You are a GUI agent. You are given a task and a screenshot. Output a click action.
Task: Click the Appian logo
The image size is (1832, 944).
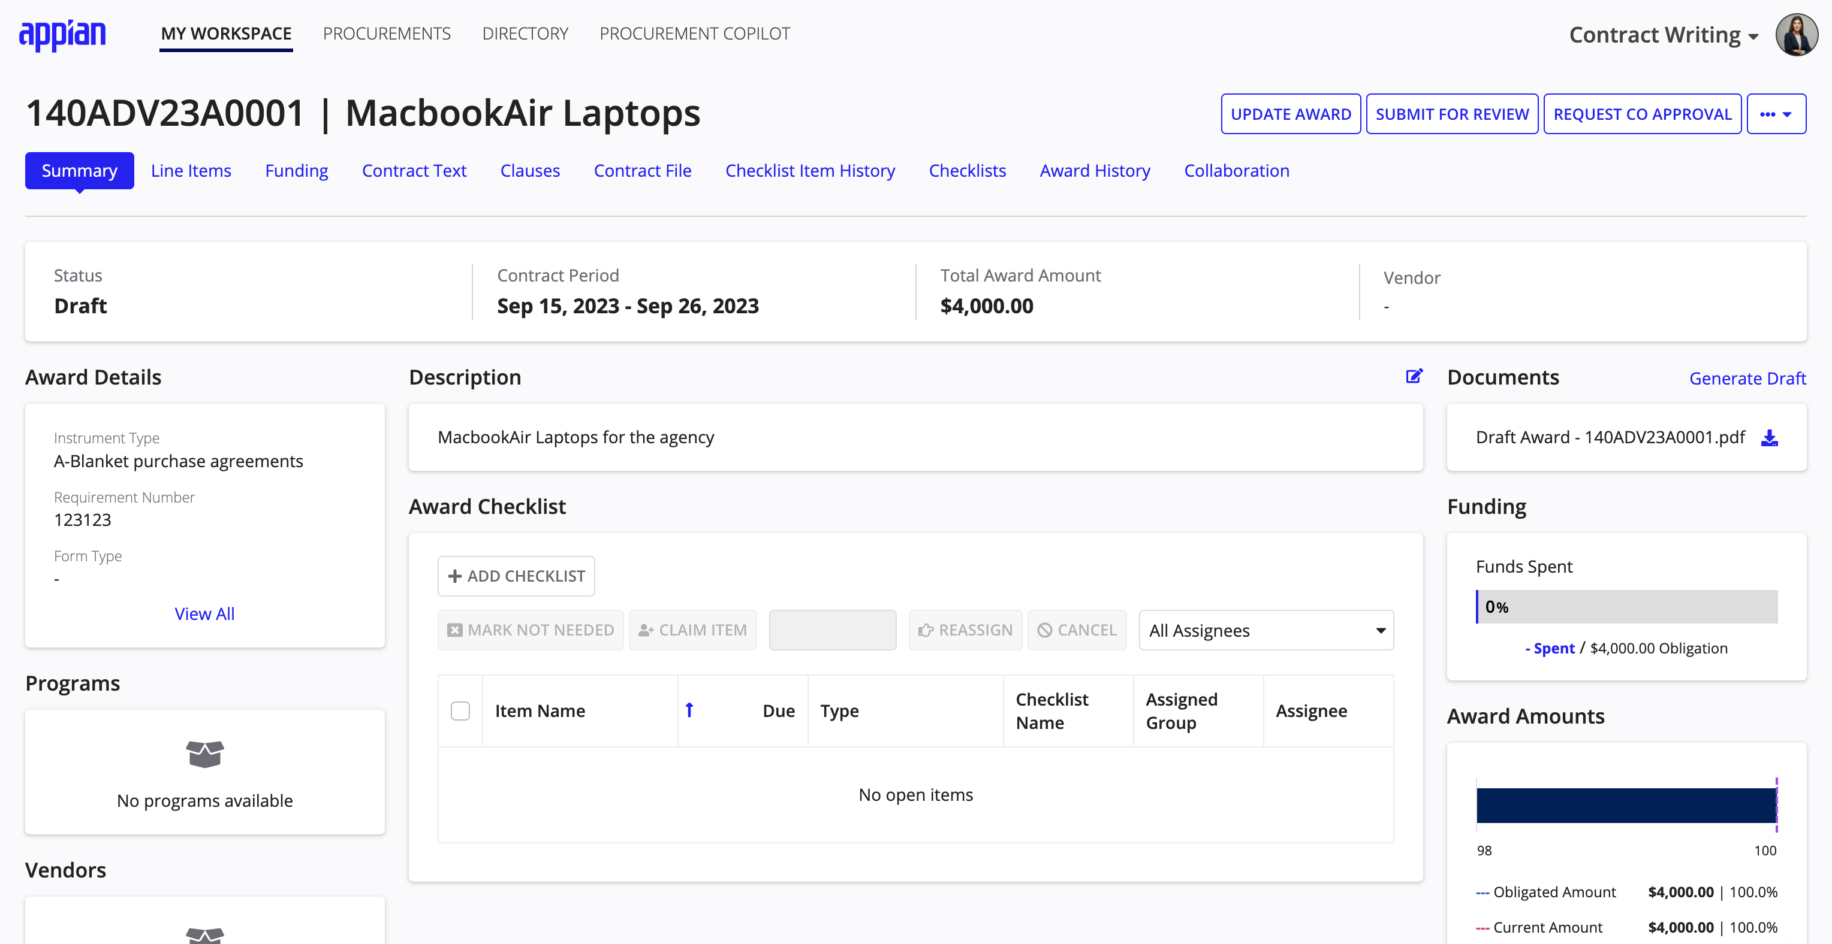tap(62, 35)
